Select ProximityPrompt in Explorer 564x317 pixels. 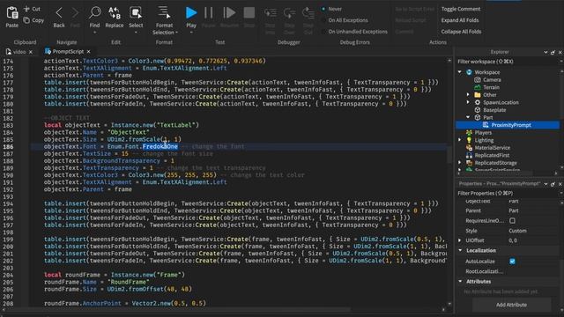tap(511, 125)
